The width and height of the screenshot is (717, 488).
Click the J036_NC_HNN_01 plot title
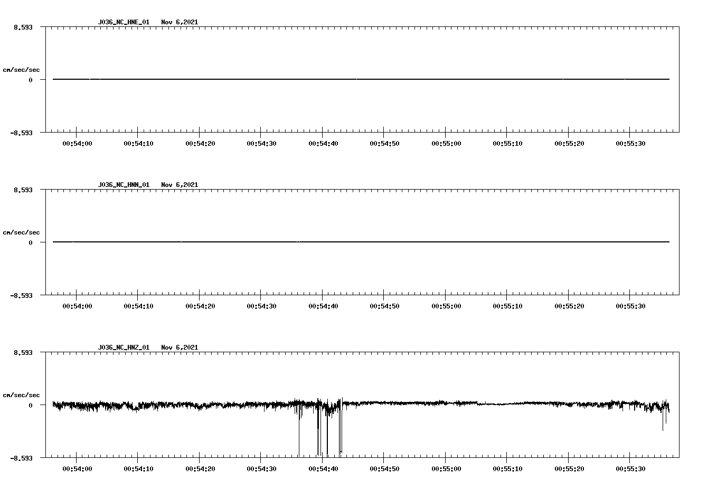[x=124, y=185]
